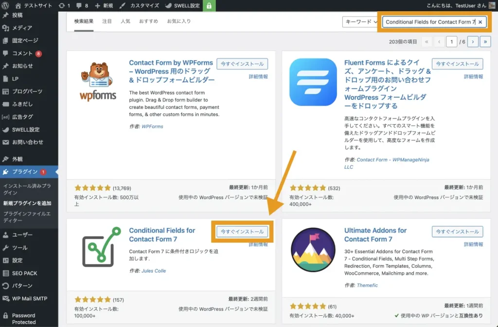Click the WordPress logo in admin bar

[x=6, y=6]
